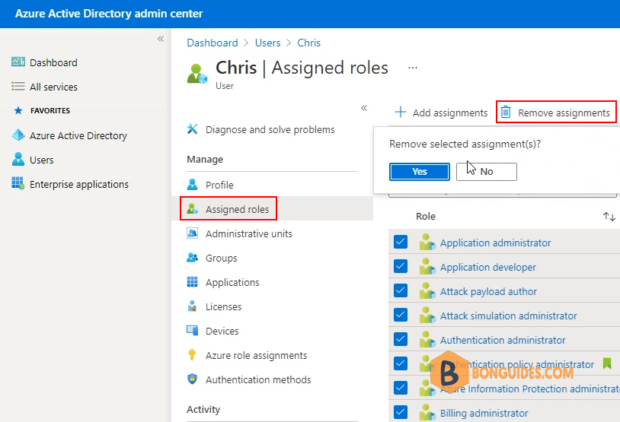
Task: Click the Groups people icon
Action: [x=192, y=258]
